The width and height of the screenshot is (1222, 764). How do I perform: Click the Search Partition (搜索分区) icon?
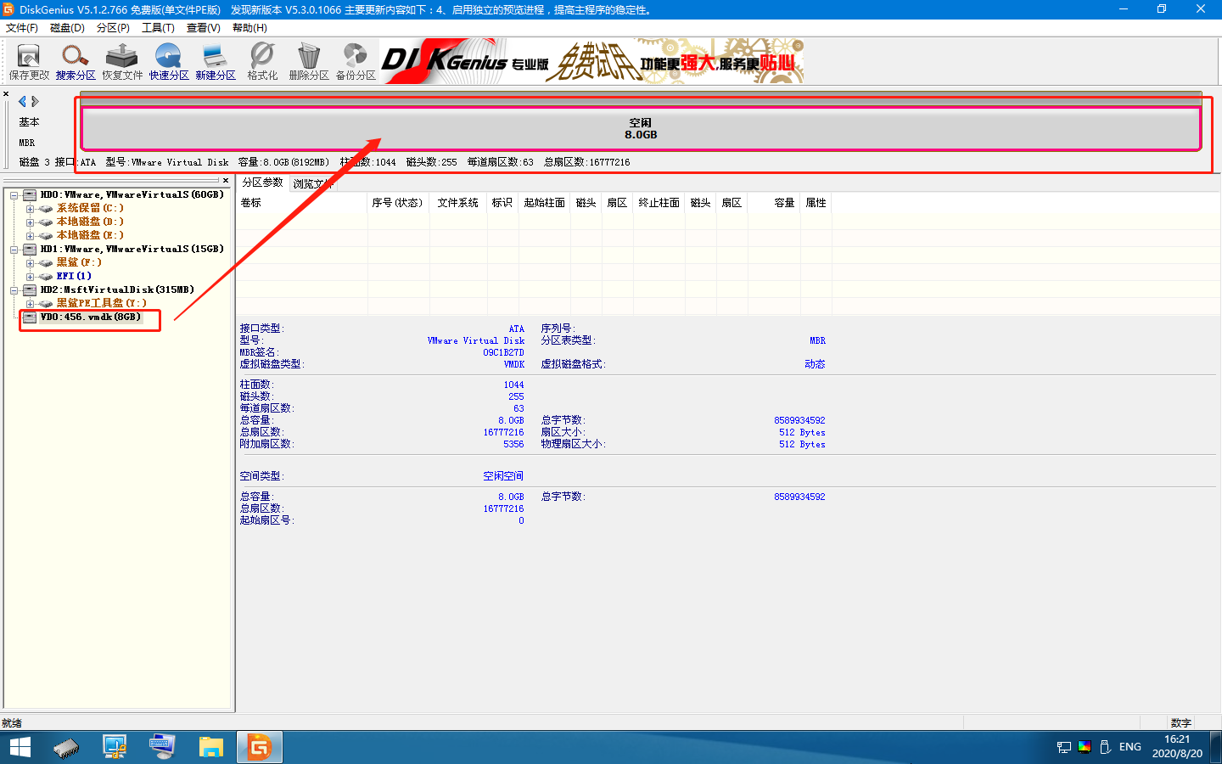tap(76, 61)
